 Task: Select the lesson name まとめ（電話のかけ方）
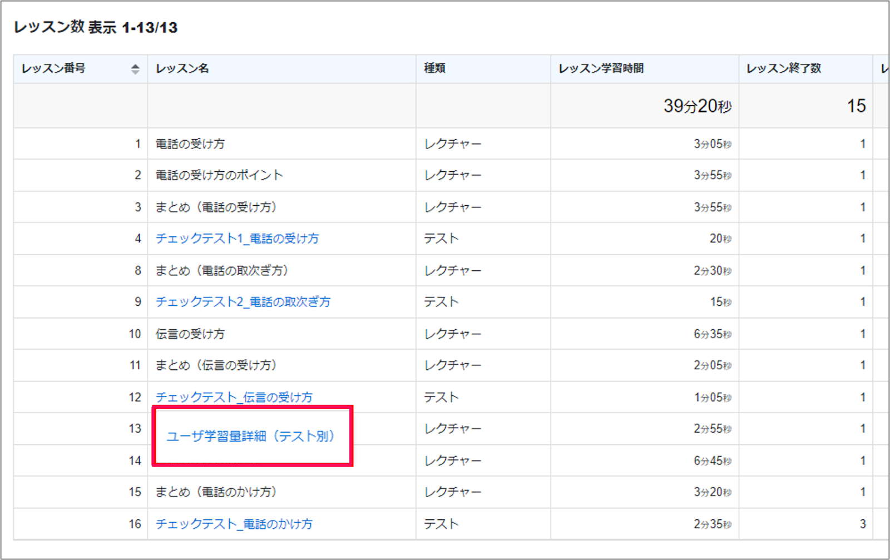click(x=216, y=492)
